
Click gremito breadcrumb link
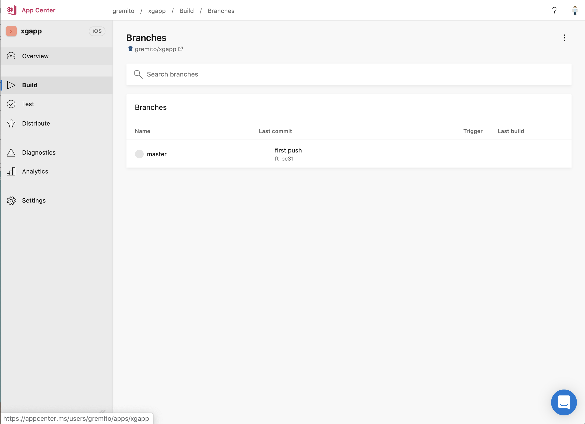coord(123,11)
